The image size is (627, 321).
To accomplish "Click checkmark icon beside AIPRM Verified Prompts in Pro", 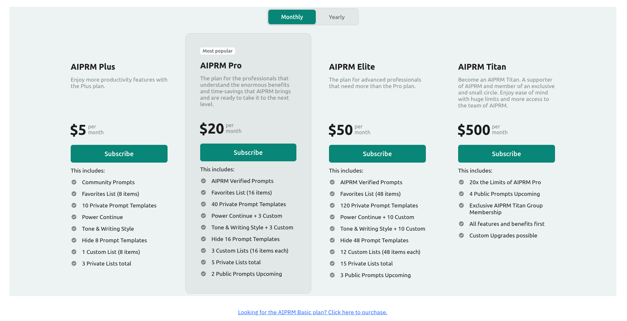I will [203, 181].
